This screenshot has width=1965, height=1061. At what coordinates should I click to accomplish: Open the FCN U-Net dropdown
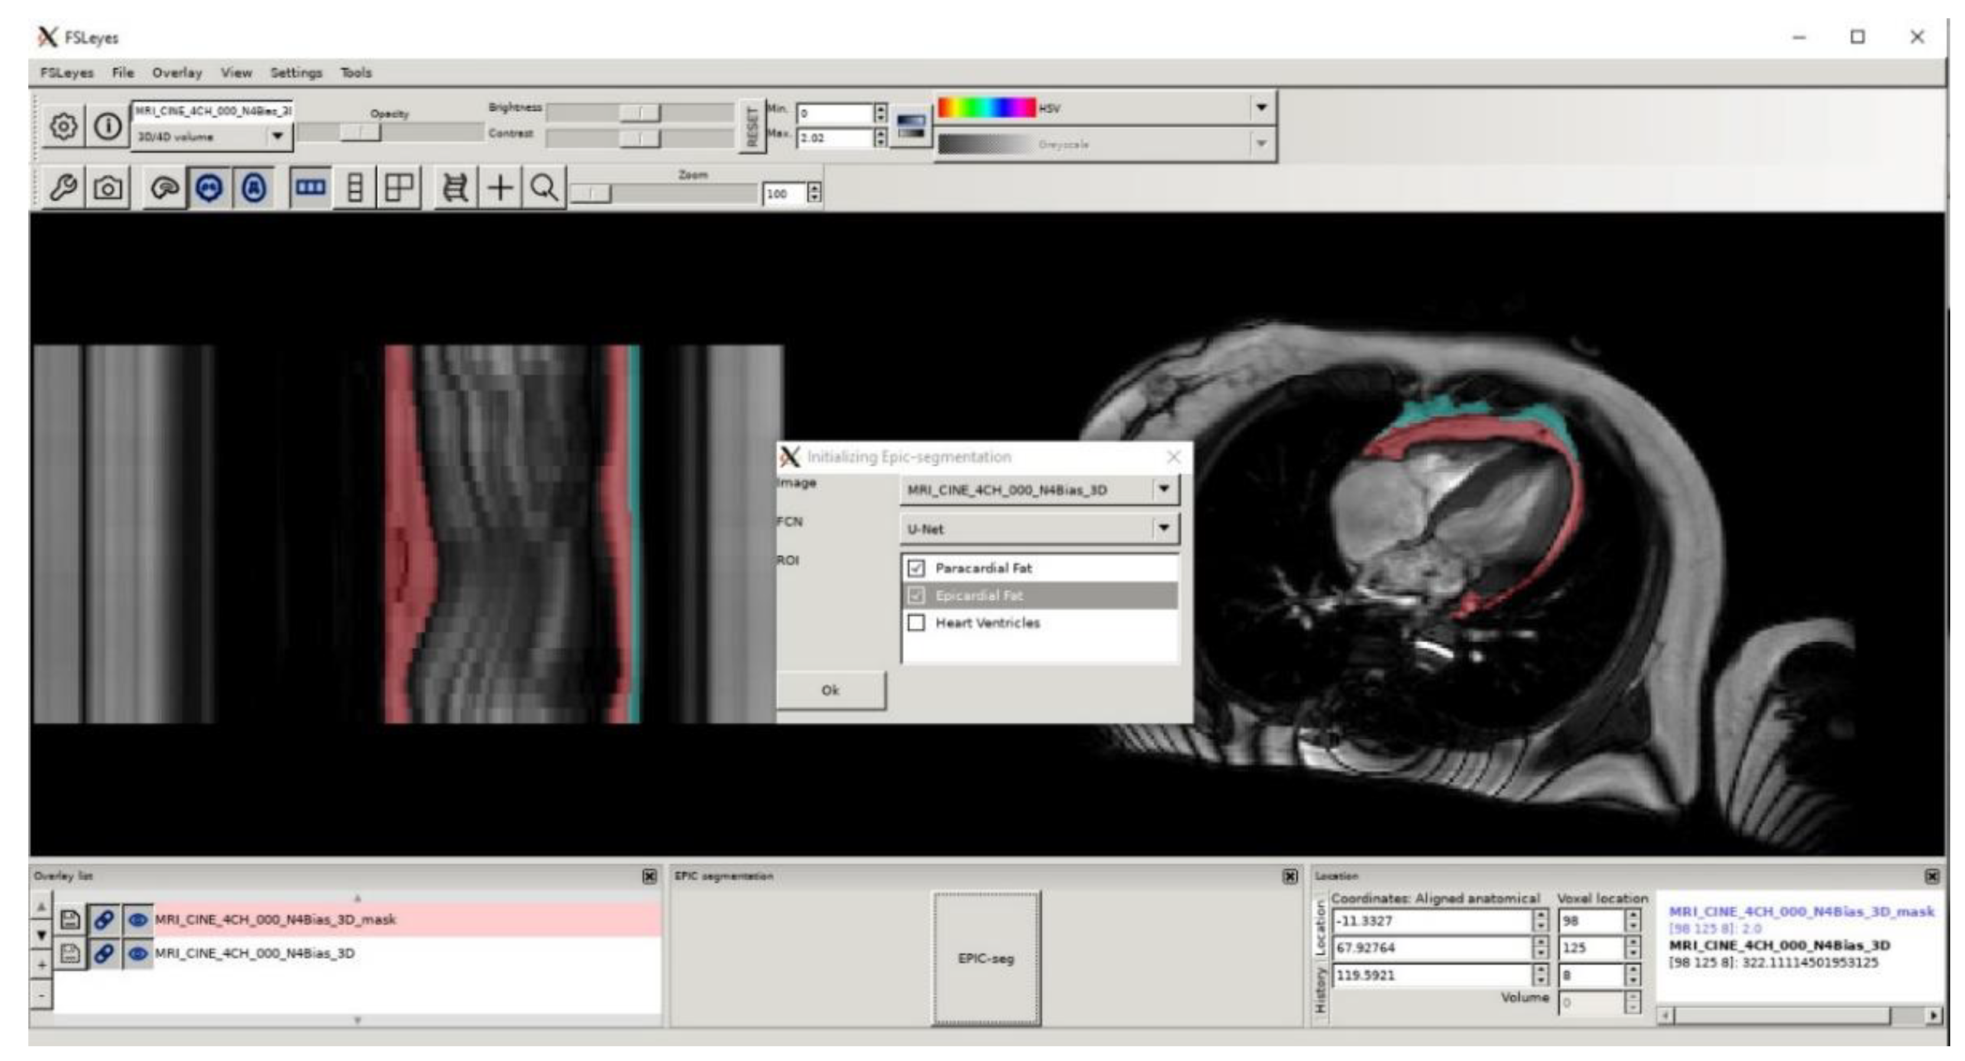[x=1039, y=528]
